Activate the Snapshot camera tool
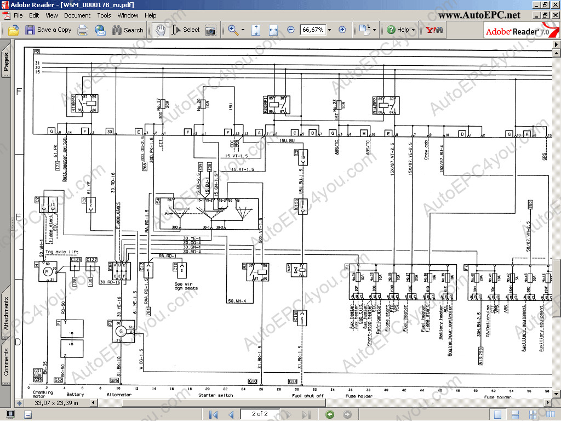561x421 pixels. click(x=210, y=30)
